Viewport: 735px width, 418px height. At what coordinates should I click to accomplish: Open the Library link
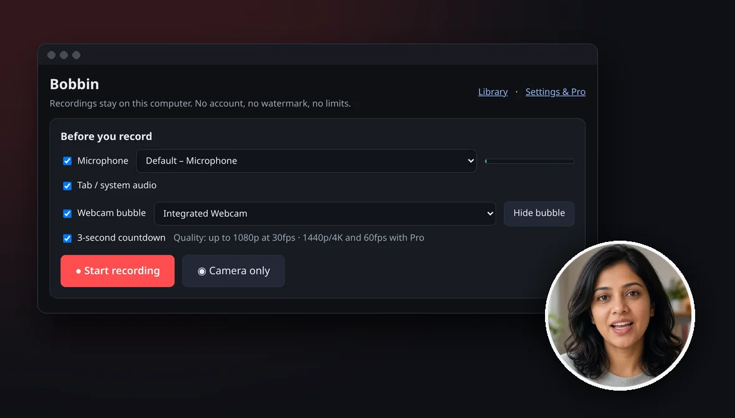[x=493, y=91]
